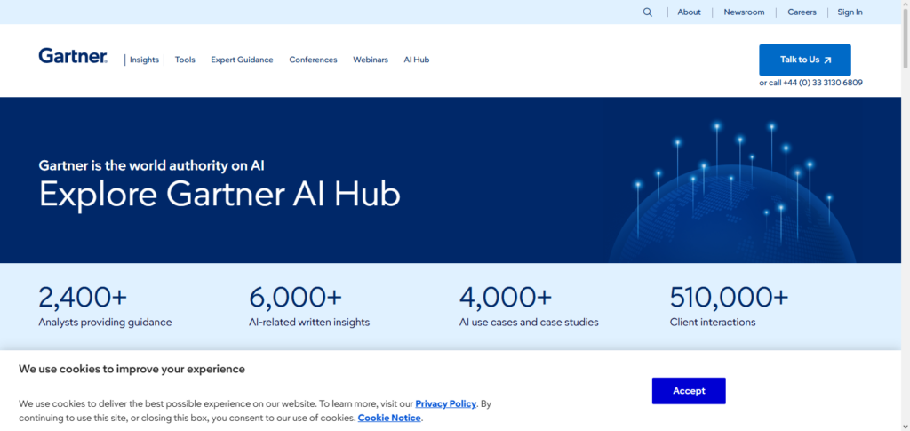910x431 pixels.
Task: Click "AI-related written insights" text
Action: [x=309, y=323]
